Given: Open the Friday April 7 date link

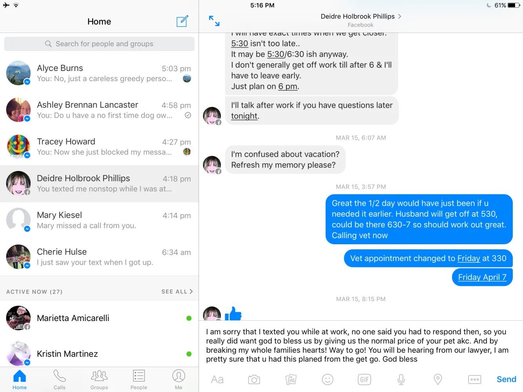Looking at the screenshot, I should [482, 277].
